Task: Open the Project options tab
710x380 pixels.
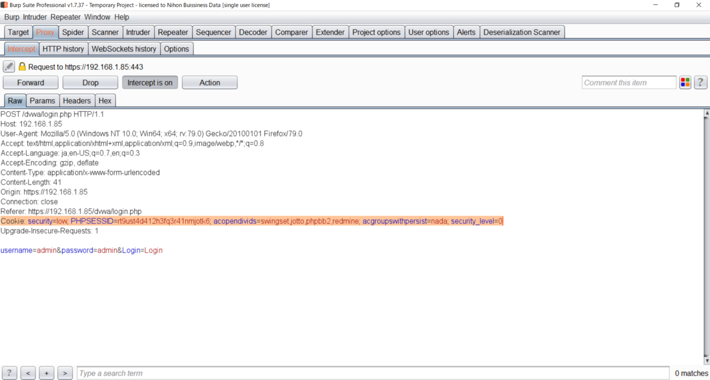Action: 376,32
